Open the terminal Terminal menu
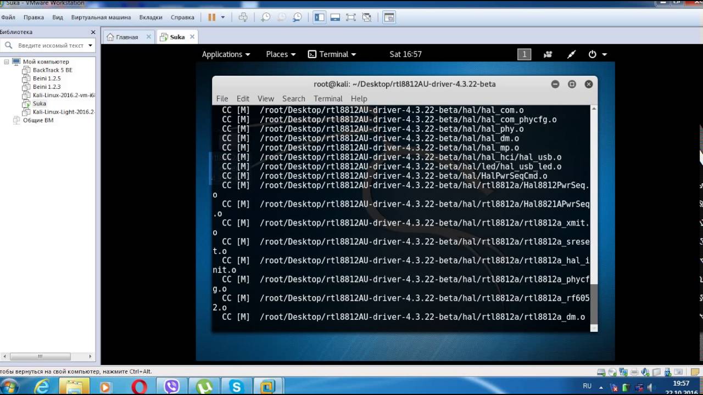 tap(328, 99)
